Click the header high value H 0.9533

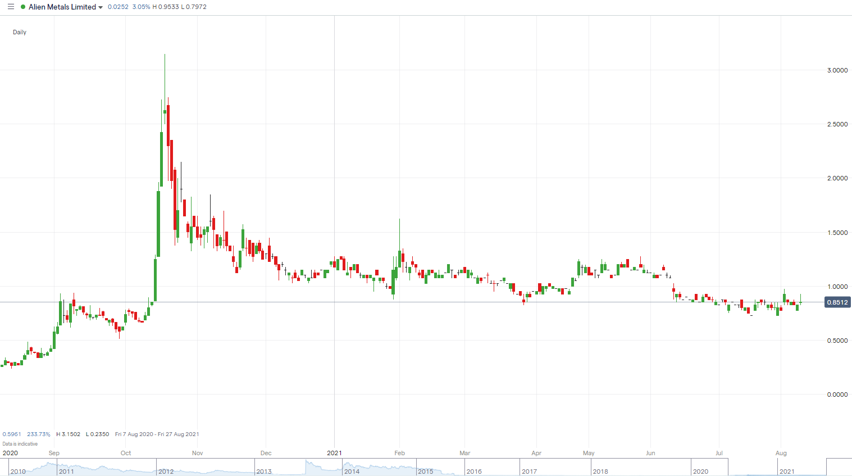tap(165, 7)
